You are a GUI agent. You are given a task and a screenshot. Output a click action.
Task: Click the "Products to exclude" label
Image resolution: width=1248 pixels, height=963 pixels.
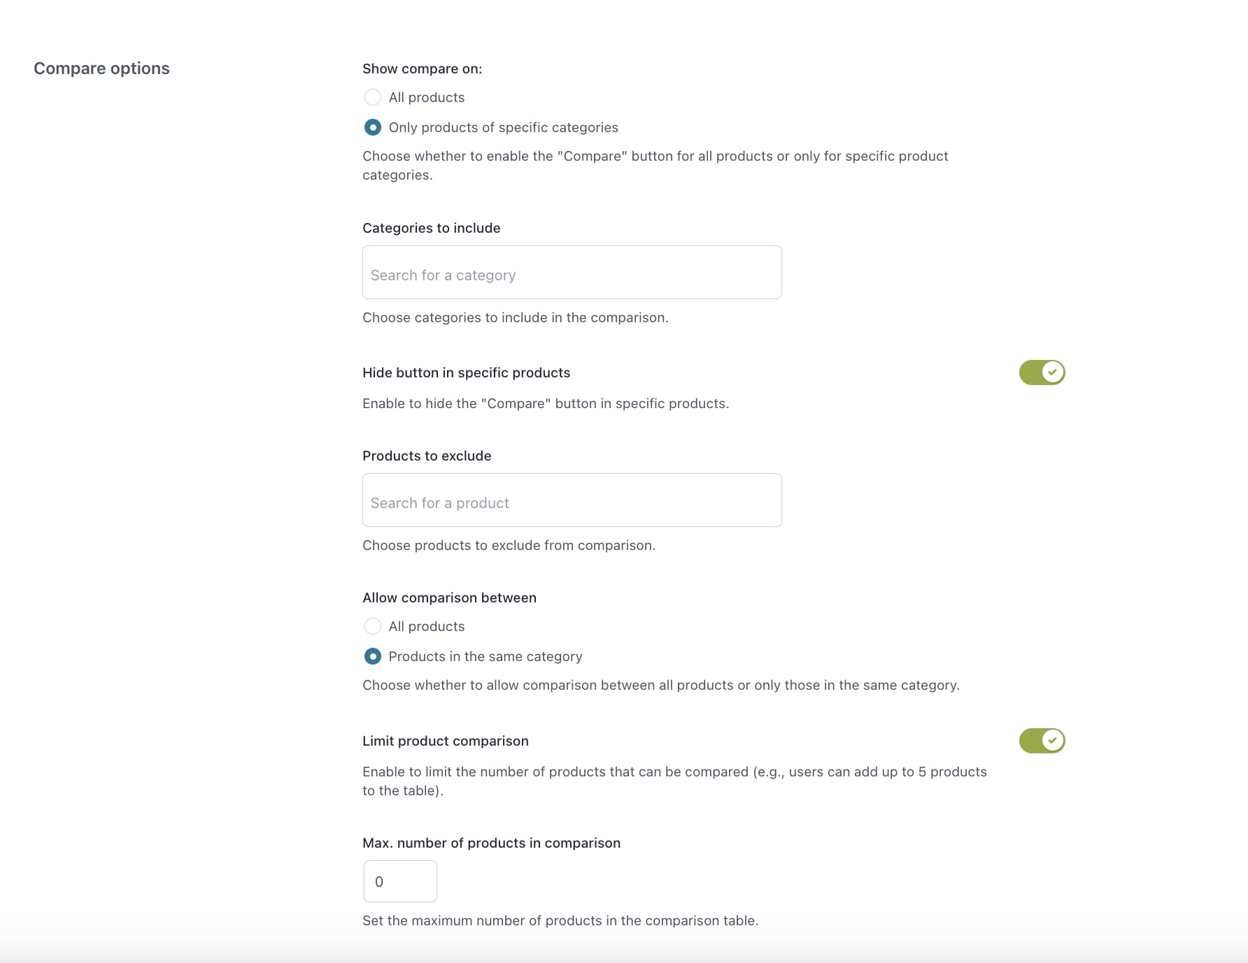pos(427,456)
